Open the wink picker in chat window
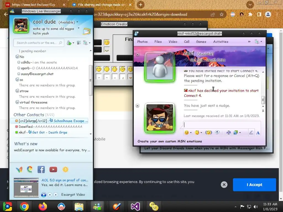This screenshot has height=212, width=283. point(197,133)
